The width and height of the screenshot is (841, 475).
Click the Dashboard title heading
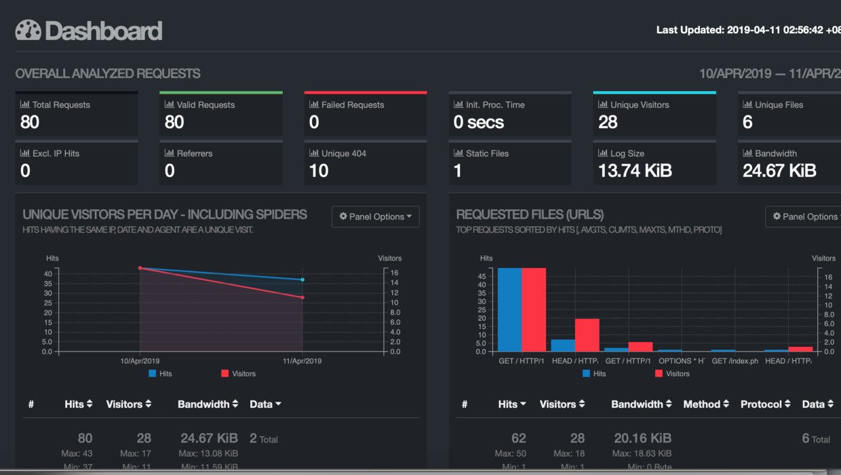click(104, 31)
